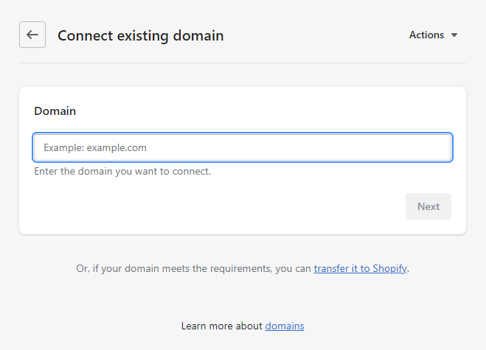Viewport: 486px width, 350px height.
Task: Follow the 'domains' help link
Action: (x=285, y=326)
